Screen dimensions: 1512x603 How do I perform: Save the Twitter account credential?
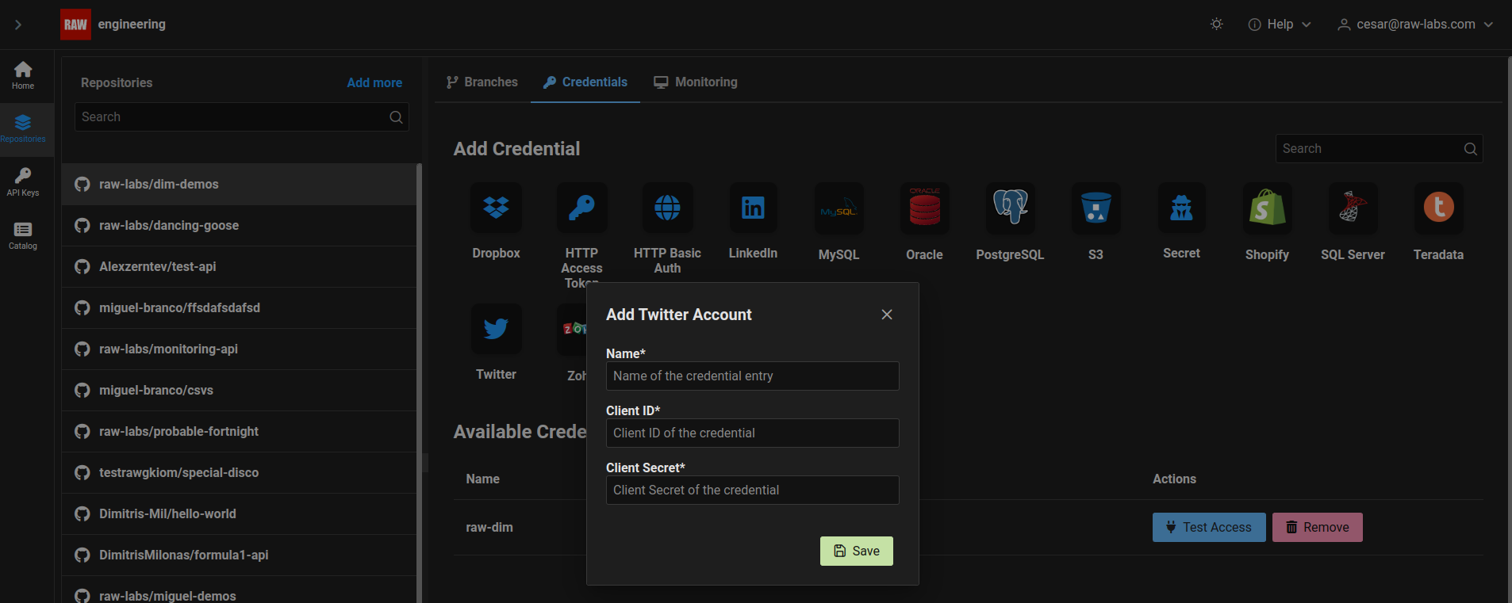(x=857, y=551)
